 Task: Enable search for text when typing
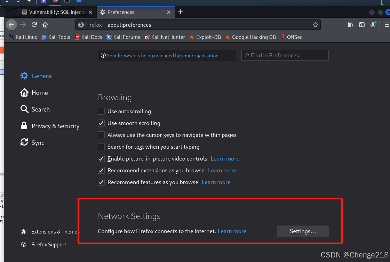[x=101, y=147]
